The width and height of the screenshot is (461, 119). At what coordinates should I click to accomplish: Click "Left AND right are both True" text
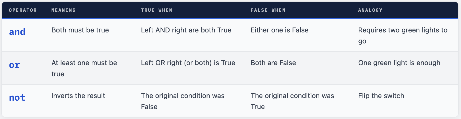coord(186,30)
